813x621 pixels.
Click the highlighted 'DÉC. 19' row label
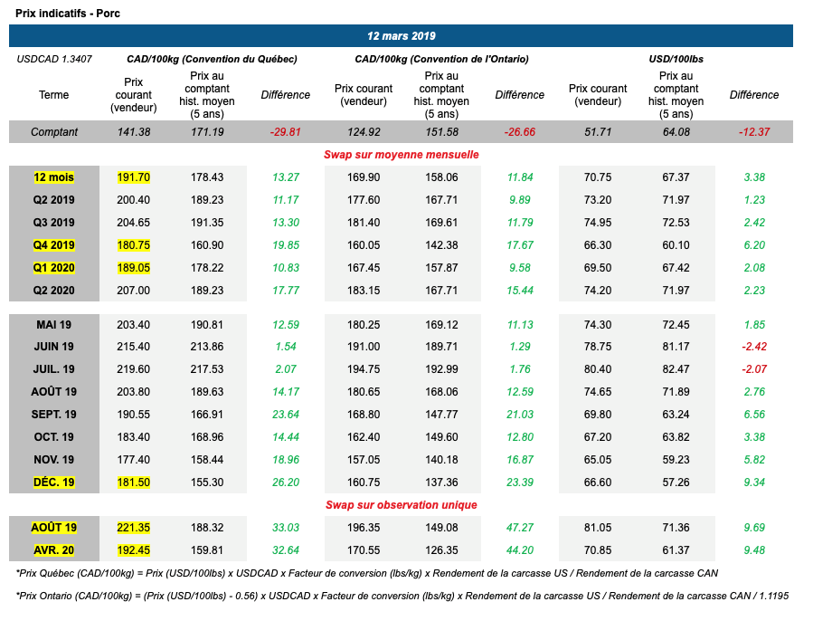(54, 482)
